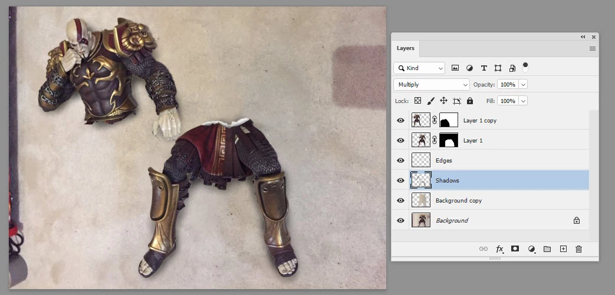This screenshot has height=295, width=615.
Task: Lock image pixels brush icon
Action: click(430, 101)
